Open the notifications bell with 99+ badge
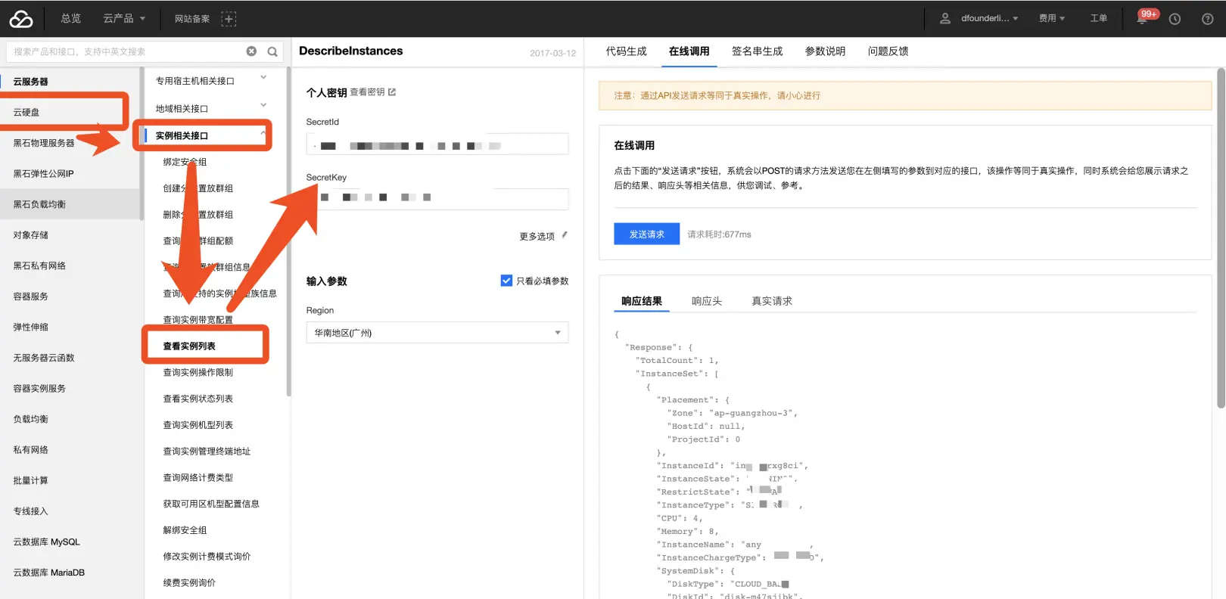 pyautogui.click(x=1144, y=18)
